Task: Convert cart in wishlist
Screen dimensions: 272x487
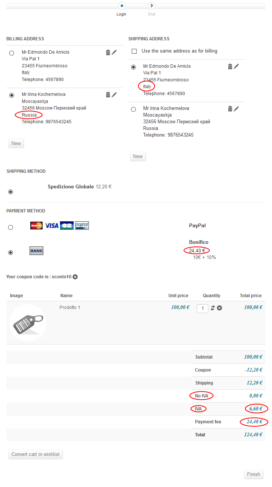Action: coord(36,454)
